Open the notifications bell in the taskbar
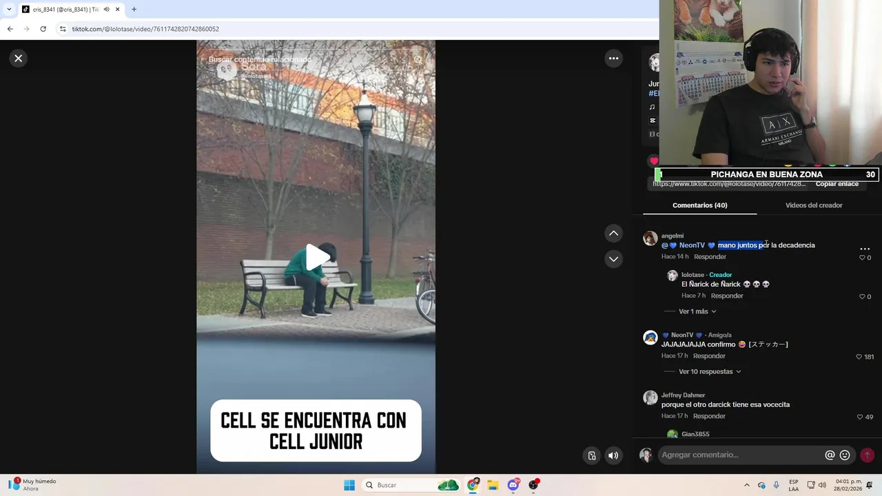882x496 pixels. pos(870,485)
